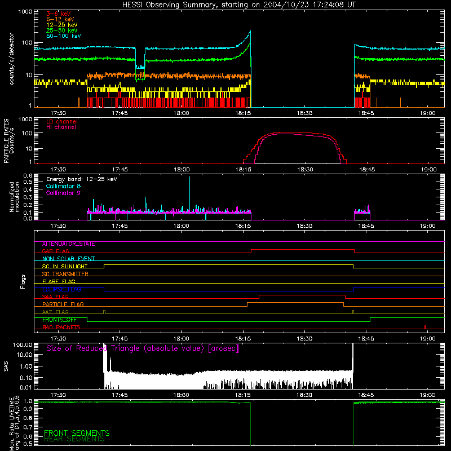This screenshot has height=451, width=451.
Task: Click the FLARE_FLAG label
Action: click(x=59, y=281)
